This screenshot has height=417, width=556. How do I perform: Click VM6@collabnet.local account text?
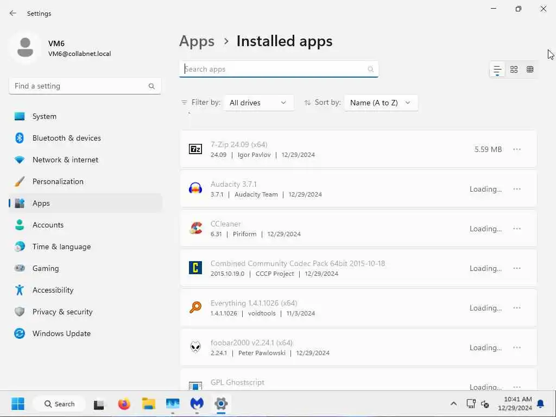79,54
